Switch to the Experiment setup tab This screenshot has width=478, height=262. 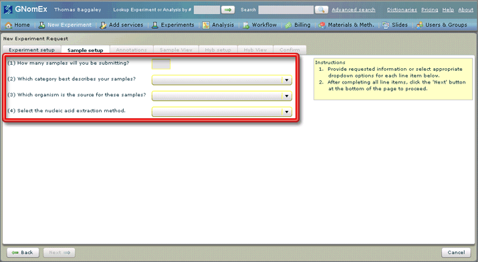[31, 49]
